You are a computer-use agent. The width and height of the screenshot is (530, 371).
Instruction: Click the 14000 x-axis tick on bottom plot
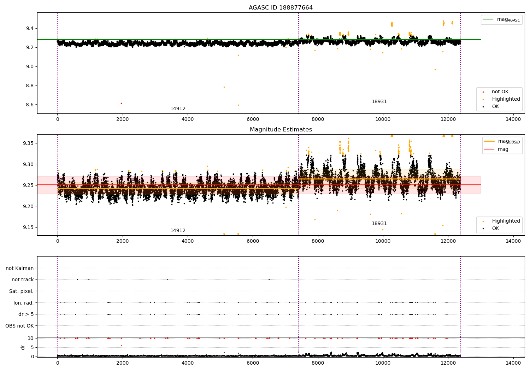(513, 363)
